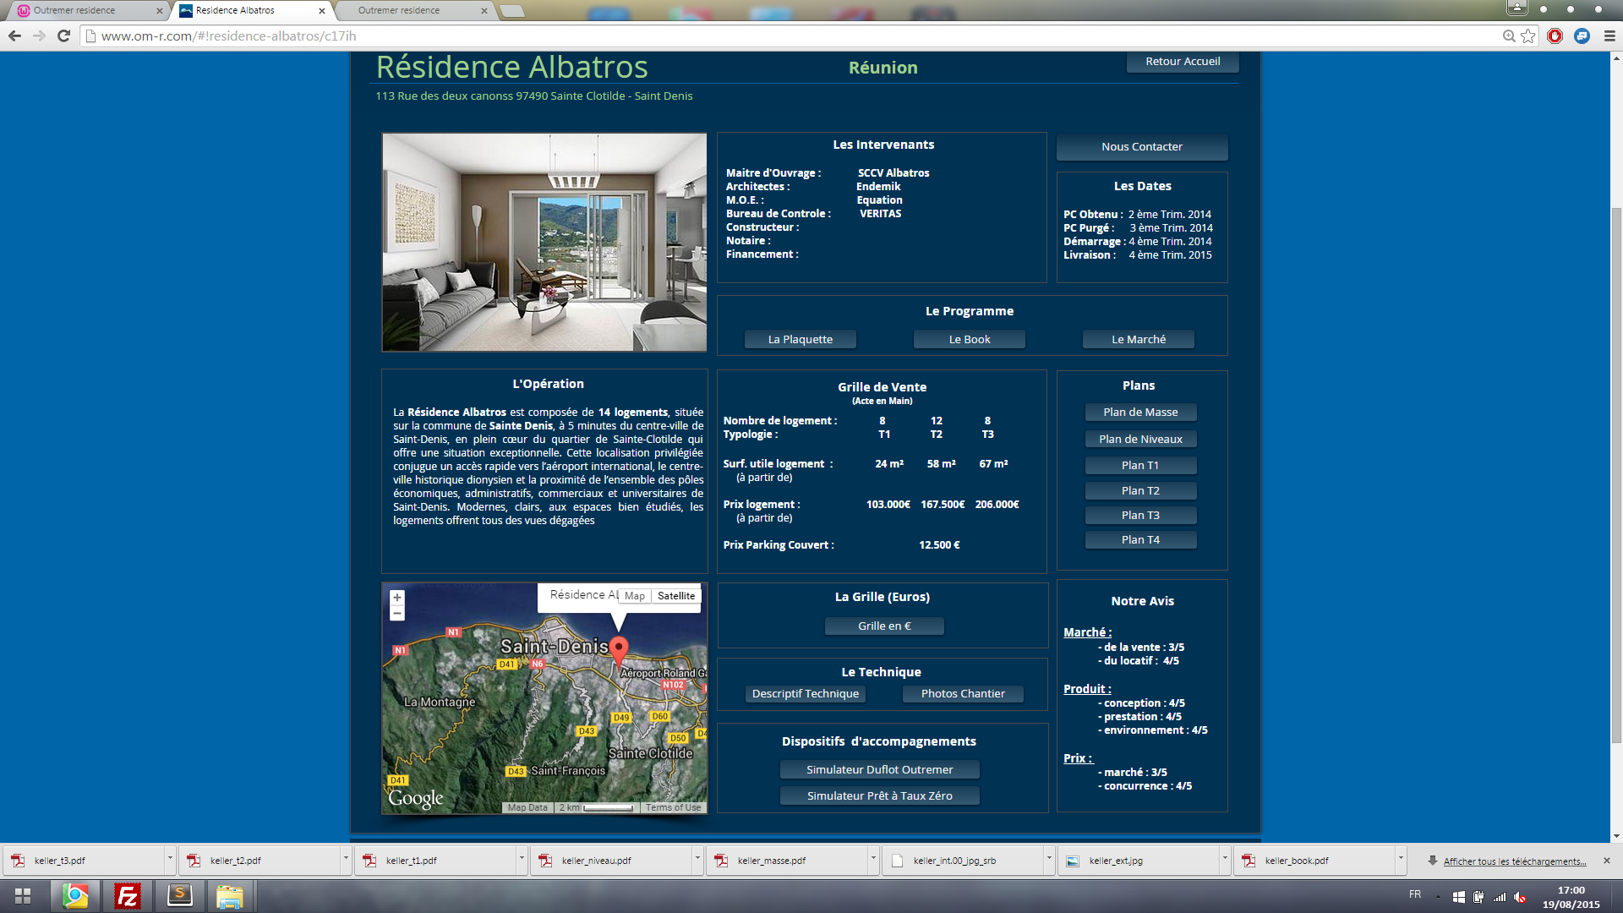Open Le Marché button

tap(1138, 339)
